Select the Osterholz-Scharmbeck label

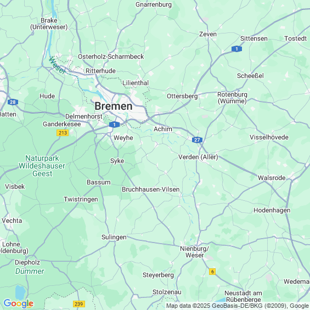[x=111, y=57]
